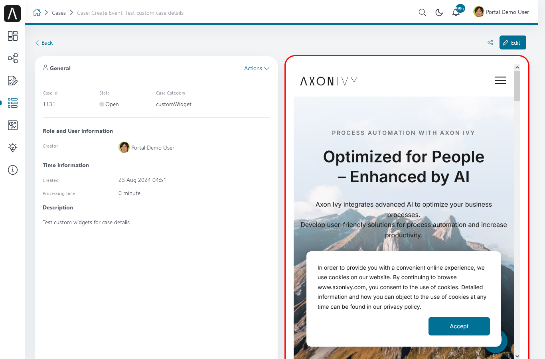Select Cases in the breadcrumb
Viewport: 545px width, 359px height.
[x=59, y=13]
